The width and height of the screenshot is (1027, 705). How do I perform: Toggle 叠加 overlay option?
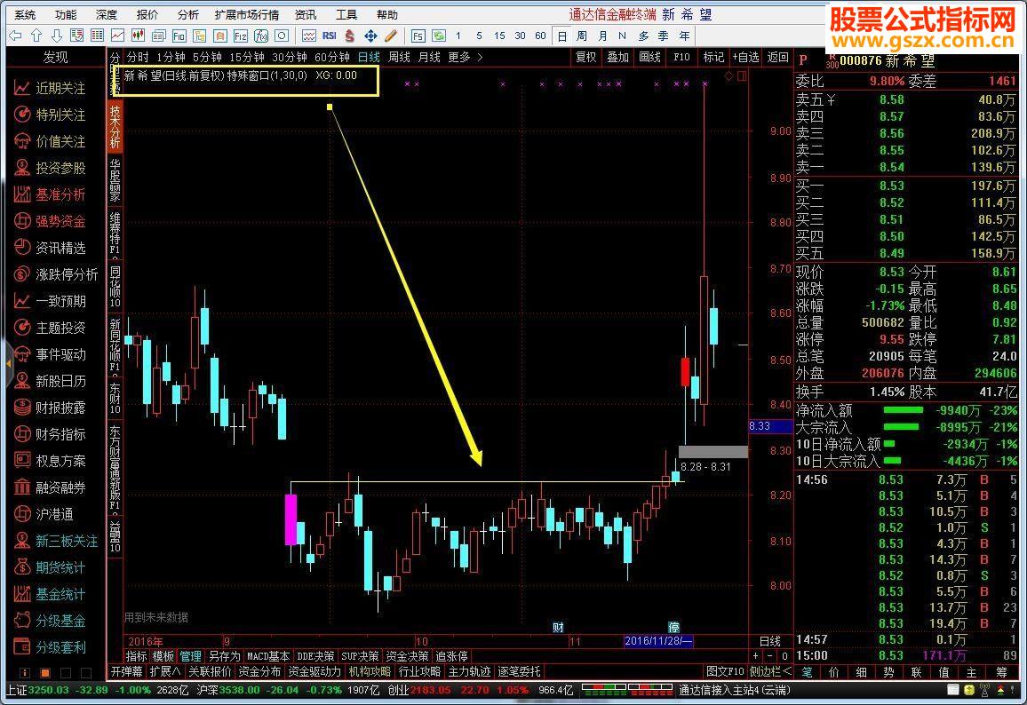[x=617, y=58]
